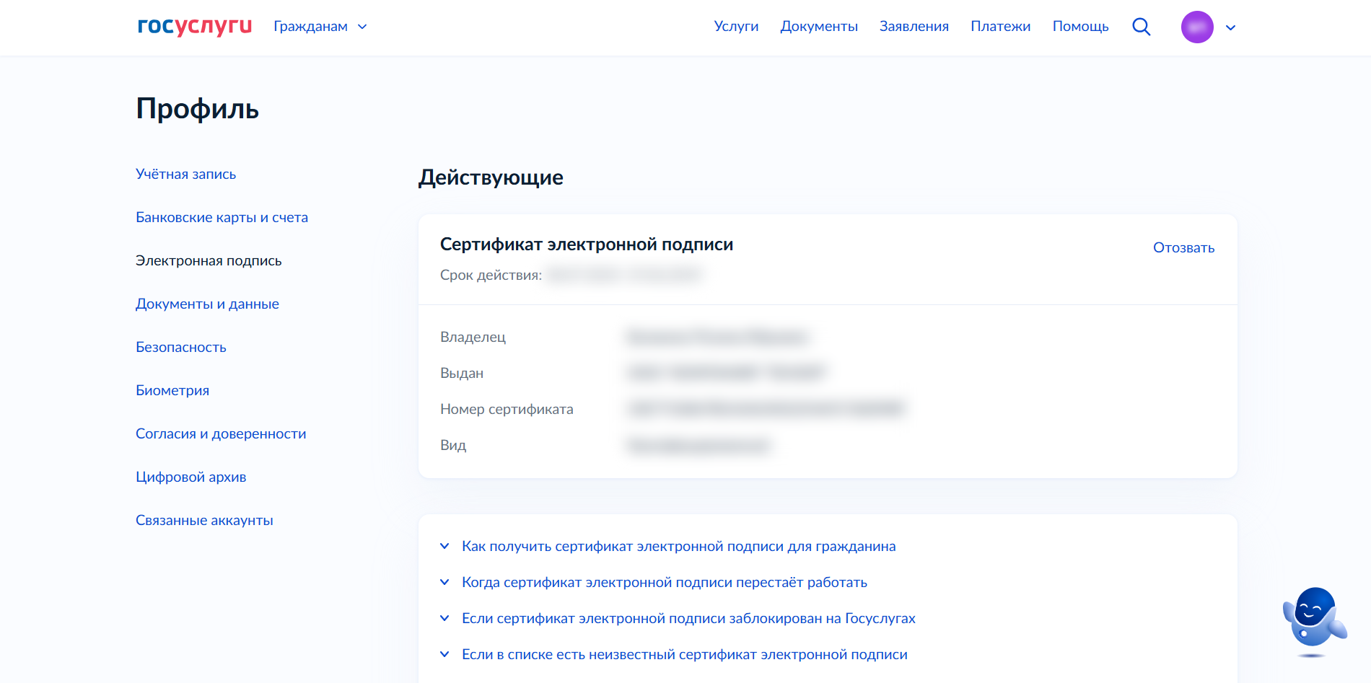Expand 'Когда сертификат перестаёт работать' question
The image size is (1371, 683).
[x=664, y=583]
